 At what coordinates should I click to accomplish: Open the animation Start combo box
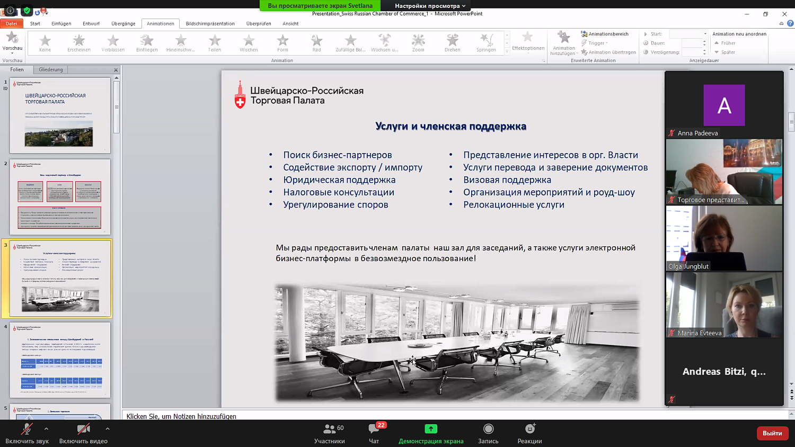pos(688,34)
